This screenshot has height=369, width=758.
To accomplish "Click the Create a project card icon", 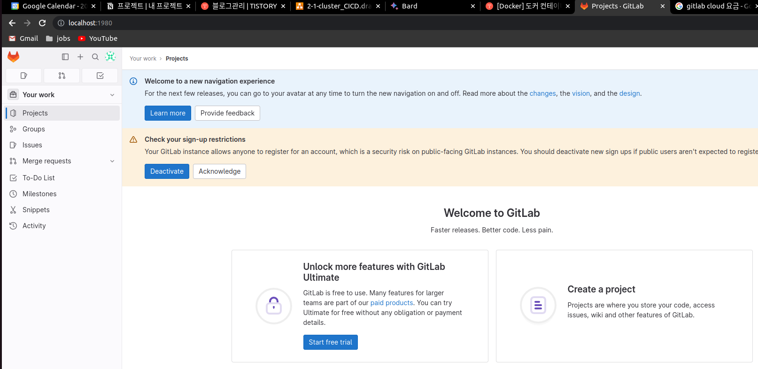I will [538, 305].
